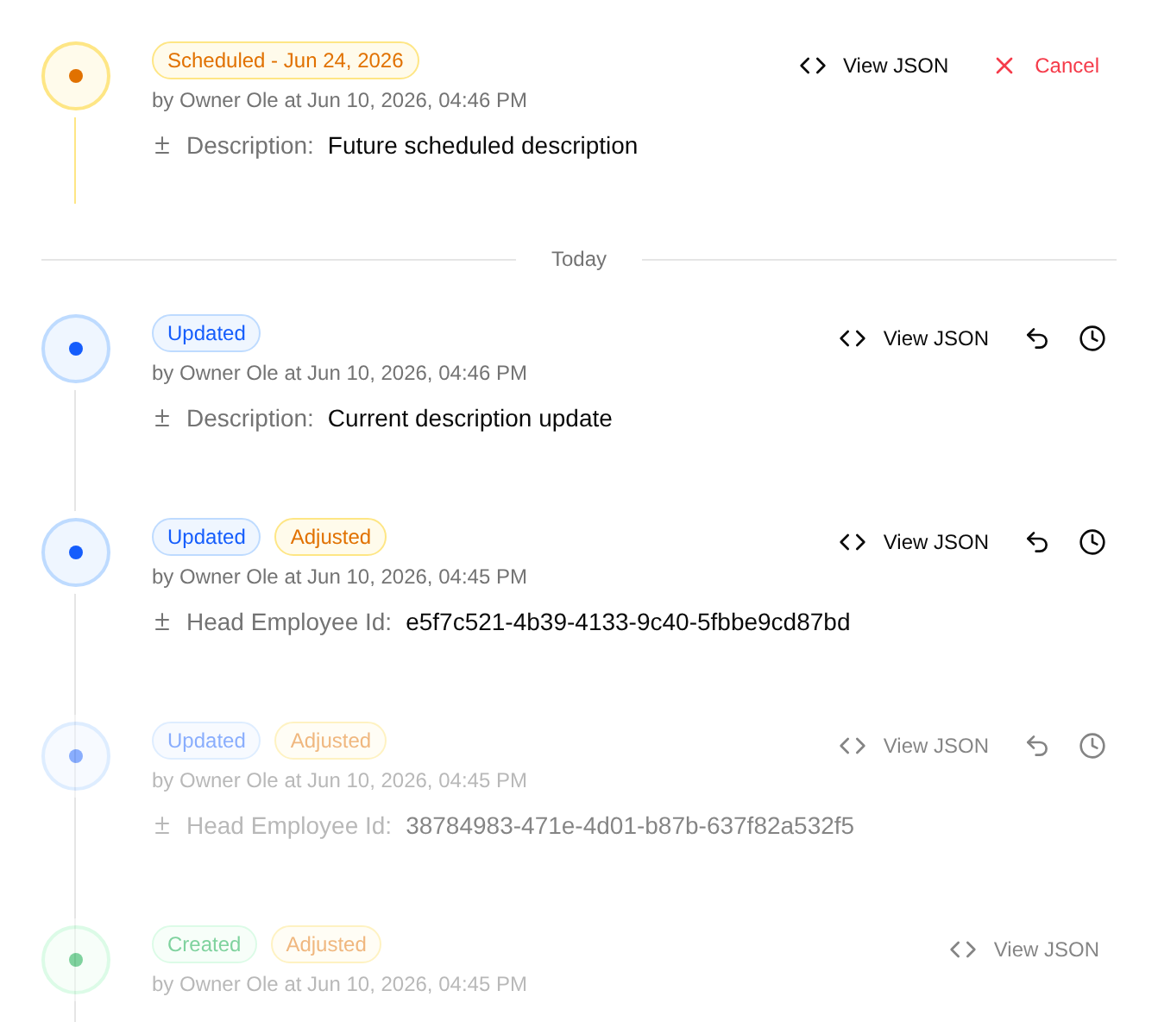Open clock icon on e5f7c521 Head Employee entry
The image size is (1158, 1022).
click(x=1092, y=542)
